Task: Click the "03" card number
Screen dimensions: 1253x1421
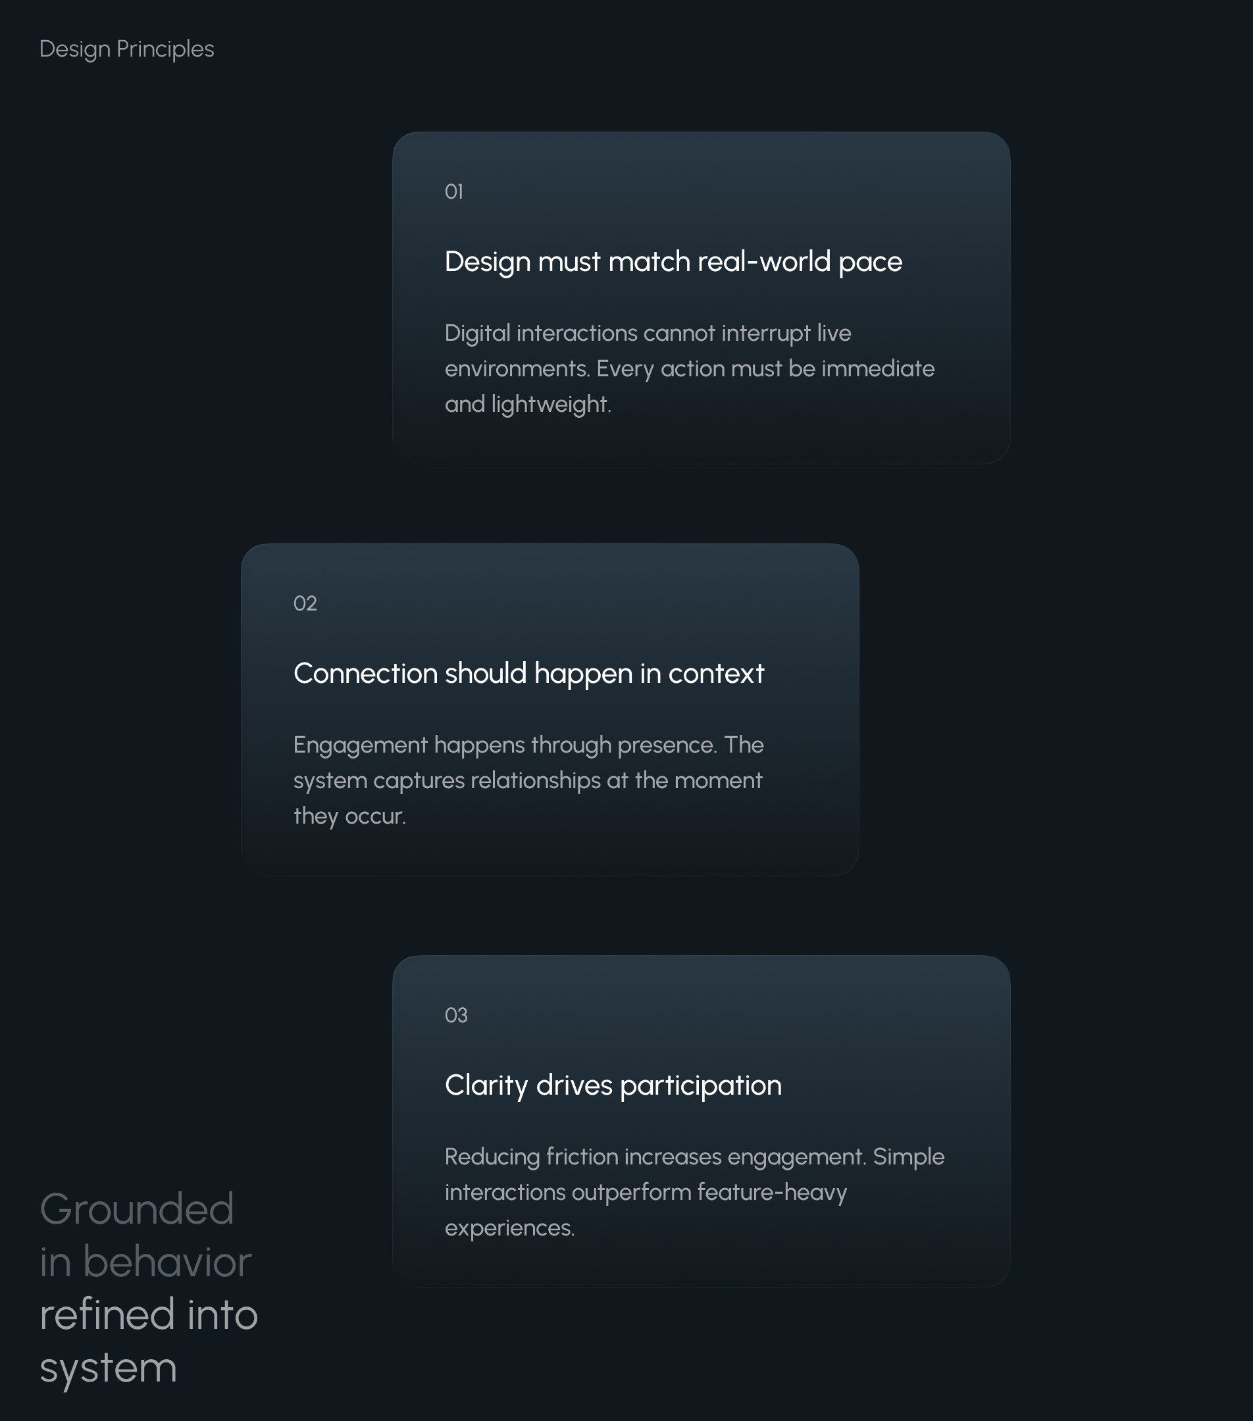Action: coord(456,1015)
